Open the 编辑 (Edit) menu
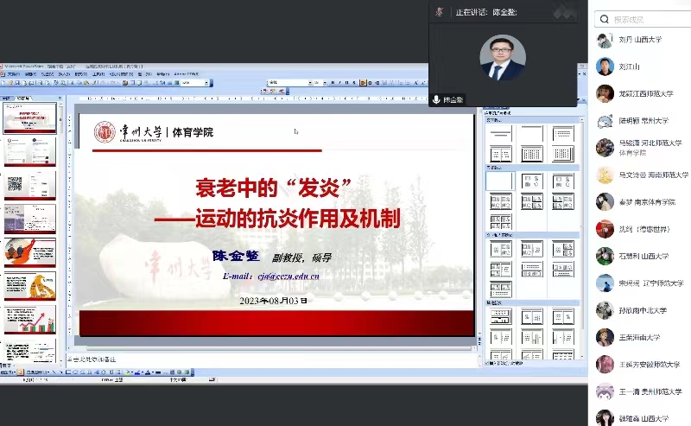 [30, 74]
